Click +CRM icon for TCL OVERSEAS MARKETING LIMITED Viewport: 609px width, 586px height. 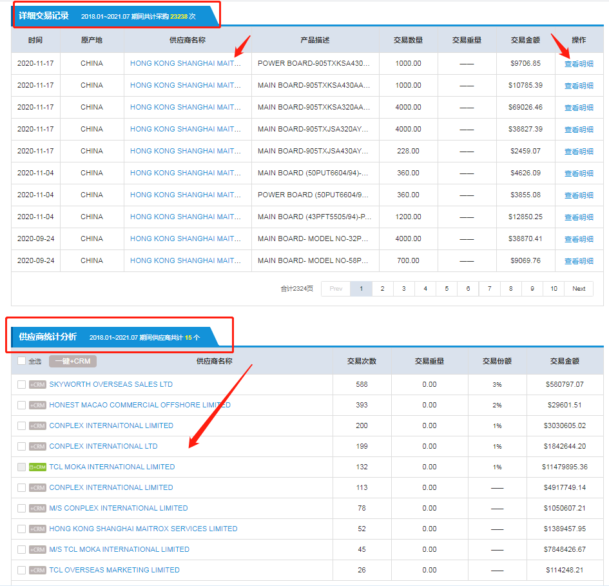[37, 570]
